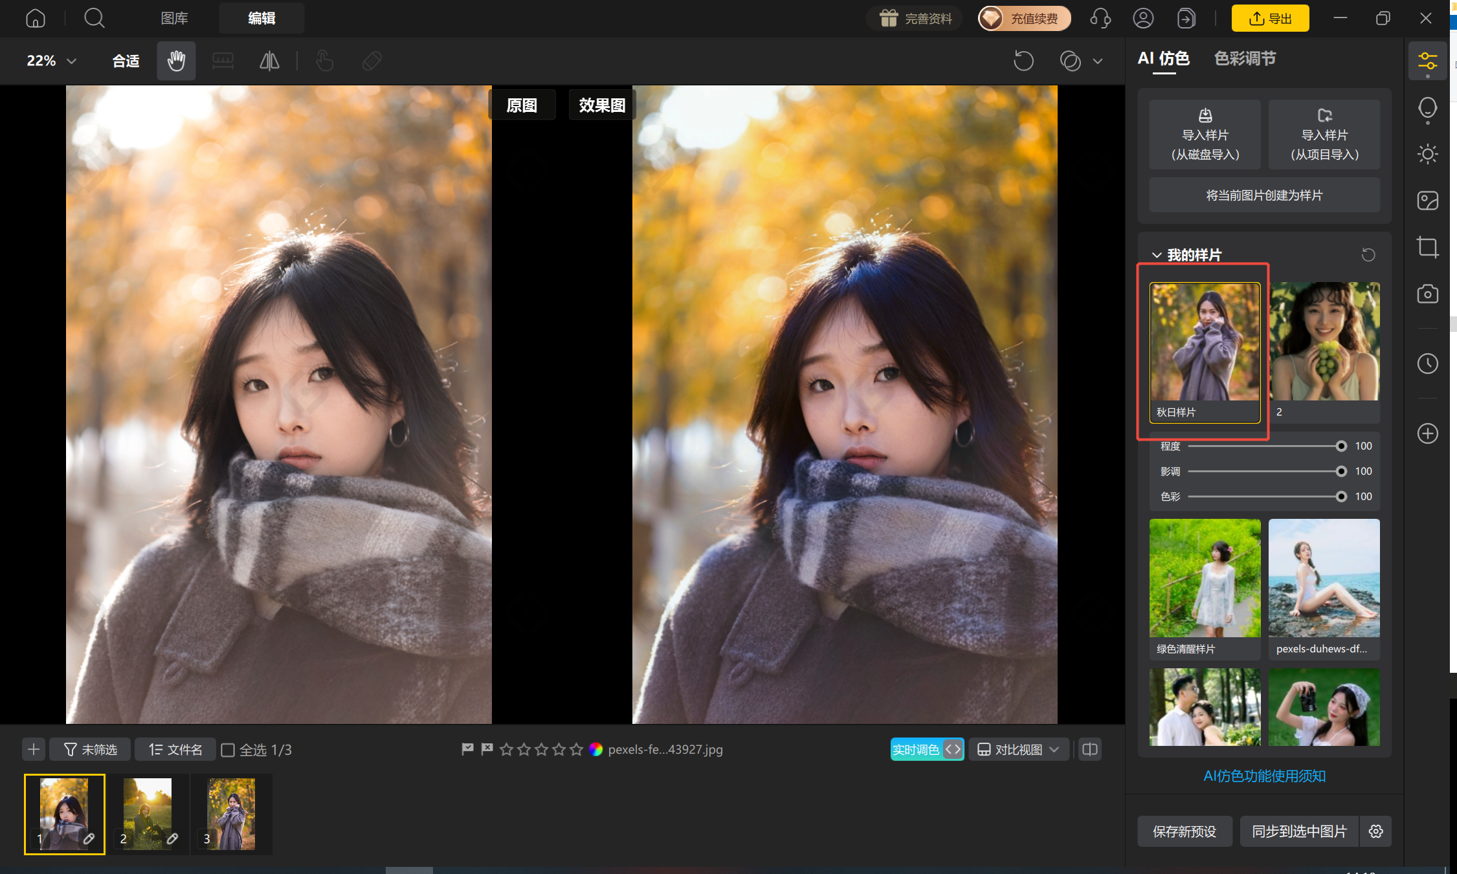Switch to the 编辑 edit tab
Image resolution: width=1457 pixels, height=874 pixels.
[x=261, y=18]
